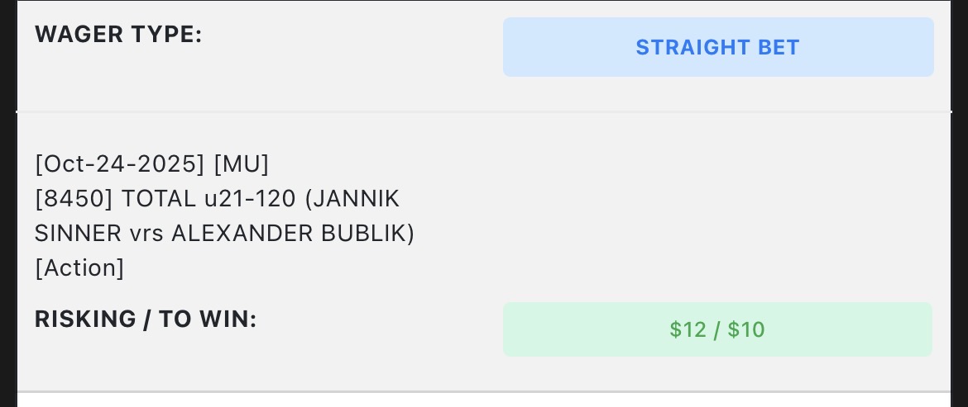This screenshot has height=407, width=968.
Task: Click the $12 risk amount
Action: click(x=688, y=330)
